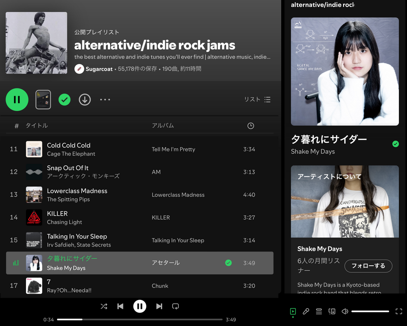The image size is (407, 326).
Task: Open The Spitting Pips artist link
Action: coord(68,199)
